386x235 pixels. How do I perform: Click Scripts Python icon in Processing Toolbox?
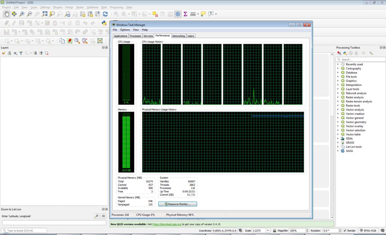(x=345, y=53)
